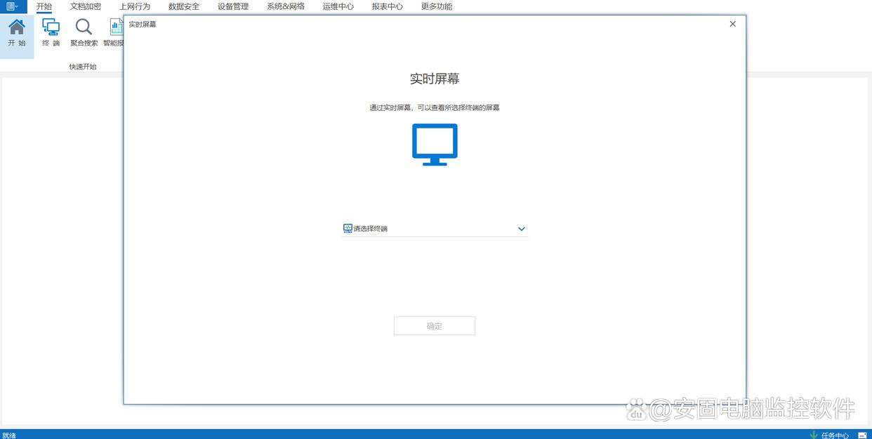This screenshot has width=872, height=439.
Task: Switch to the 报表中心 tab
Action: click(x=388, y=6)
